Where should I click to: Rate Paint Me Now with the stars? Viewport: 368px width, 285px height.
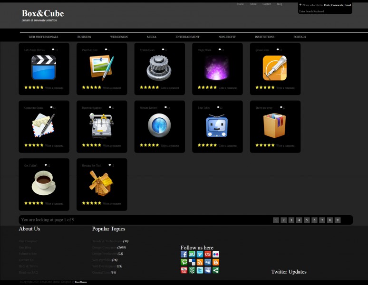click(x=92, y=87)
